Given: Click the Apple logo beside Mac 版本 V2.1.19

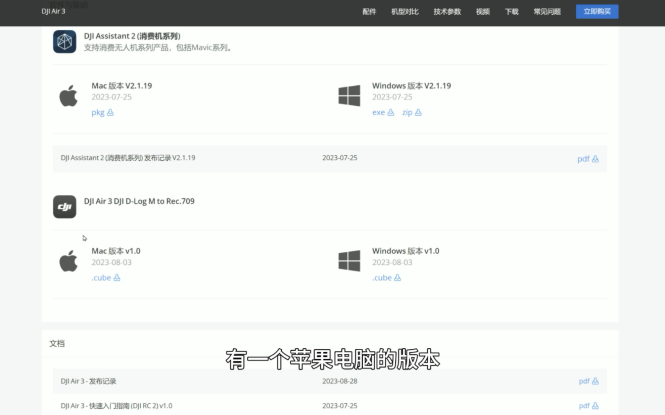Looking at the screenshot, I should coord(69,96).
